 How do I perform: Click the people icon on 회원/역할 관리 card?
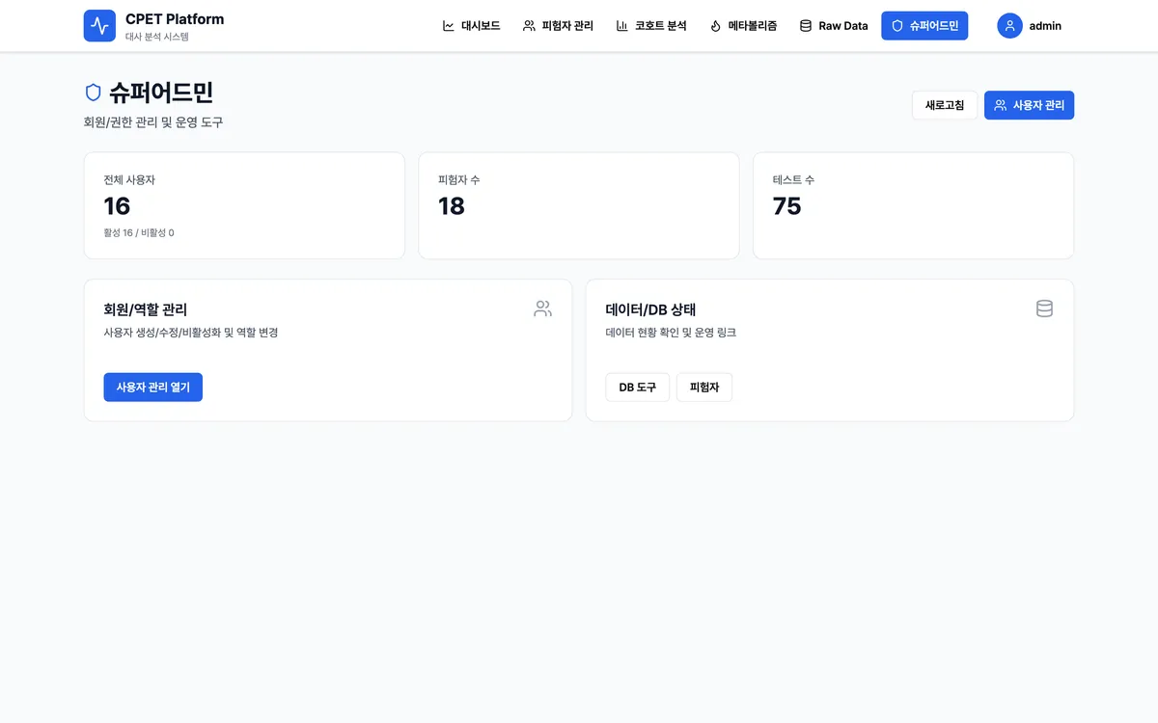click(542, 308)
